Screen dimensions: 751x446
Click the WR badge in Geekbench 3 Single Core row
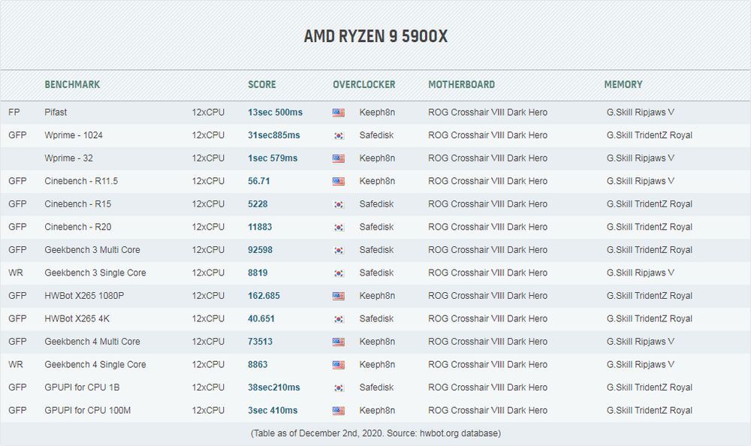tap(15, 273)
